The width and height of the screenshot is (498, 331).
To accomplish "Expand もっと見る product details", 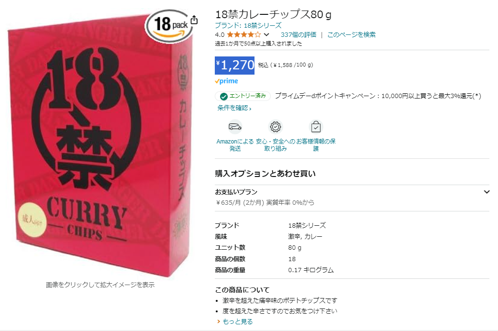I will [237, 321].
